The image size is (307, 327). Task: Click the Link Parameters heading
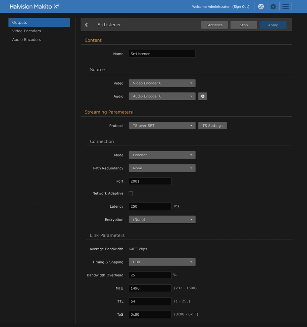point(107,235)
